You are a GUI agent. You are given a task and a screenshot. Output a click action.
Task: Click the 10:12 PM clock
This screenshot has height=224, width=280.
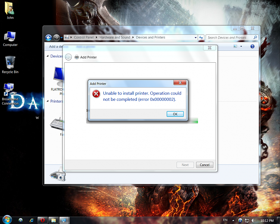[x=267, y=221]
